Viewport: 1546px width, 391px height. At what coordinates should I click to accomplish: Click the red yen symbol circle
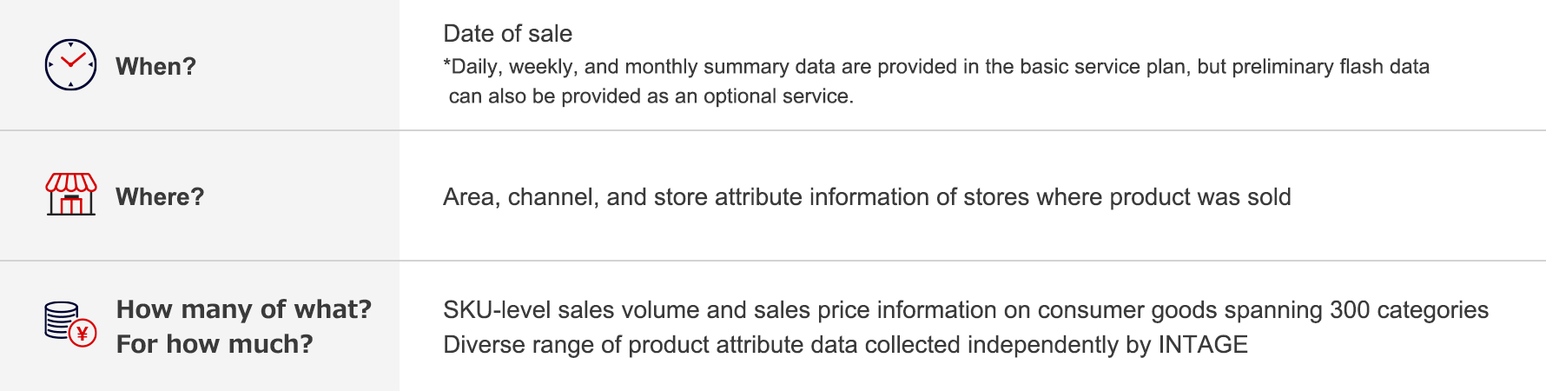click(x=83, y=334)
